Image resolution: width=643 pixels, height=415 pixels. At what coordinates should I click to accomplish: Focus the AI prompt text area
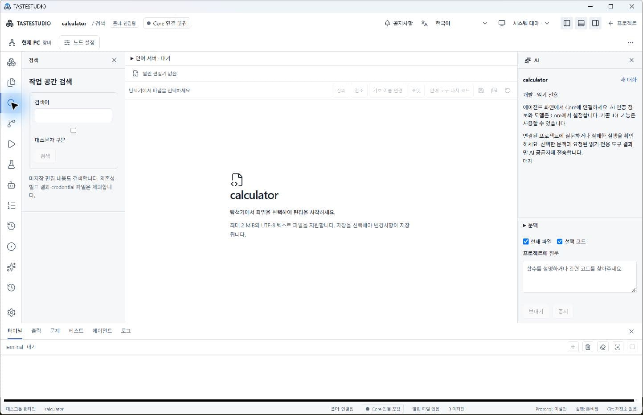(579, 277)
